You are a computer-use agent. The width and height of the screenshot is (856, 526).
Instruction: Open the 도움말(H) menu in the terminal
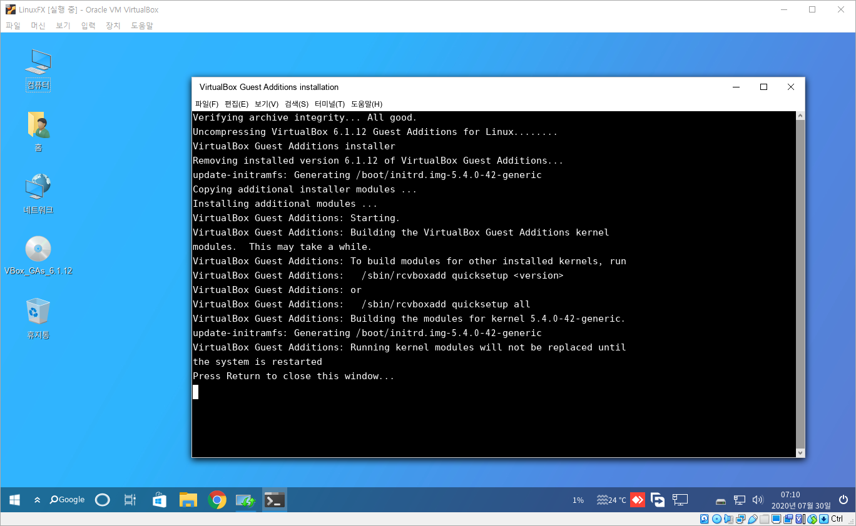tap(367, 104)
